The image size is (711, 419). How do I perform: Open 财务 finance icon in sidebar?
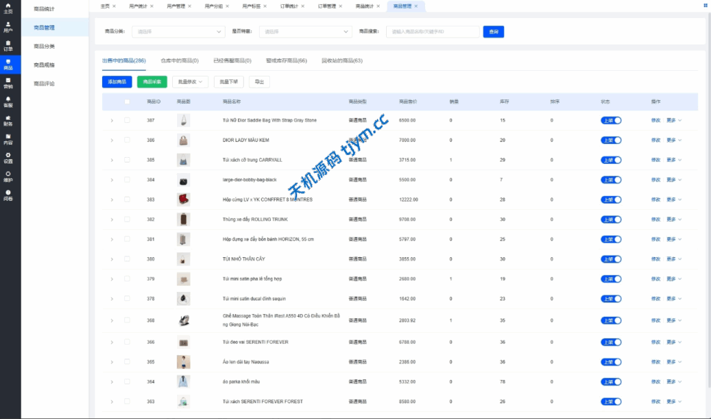8,121
